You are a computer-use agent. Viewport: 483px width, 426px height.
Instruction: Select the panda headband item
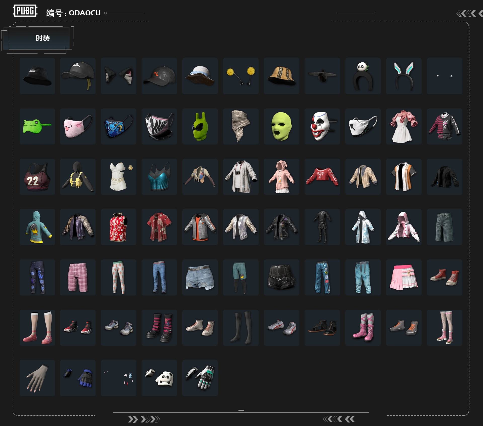363,76
